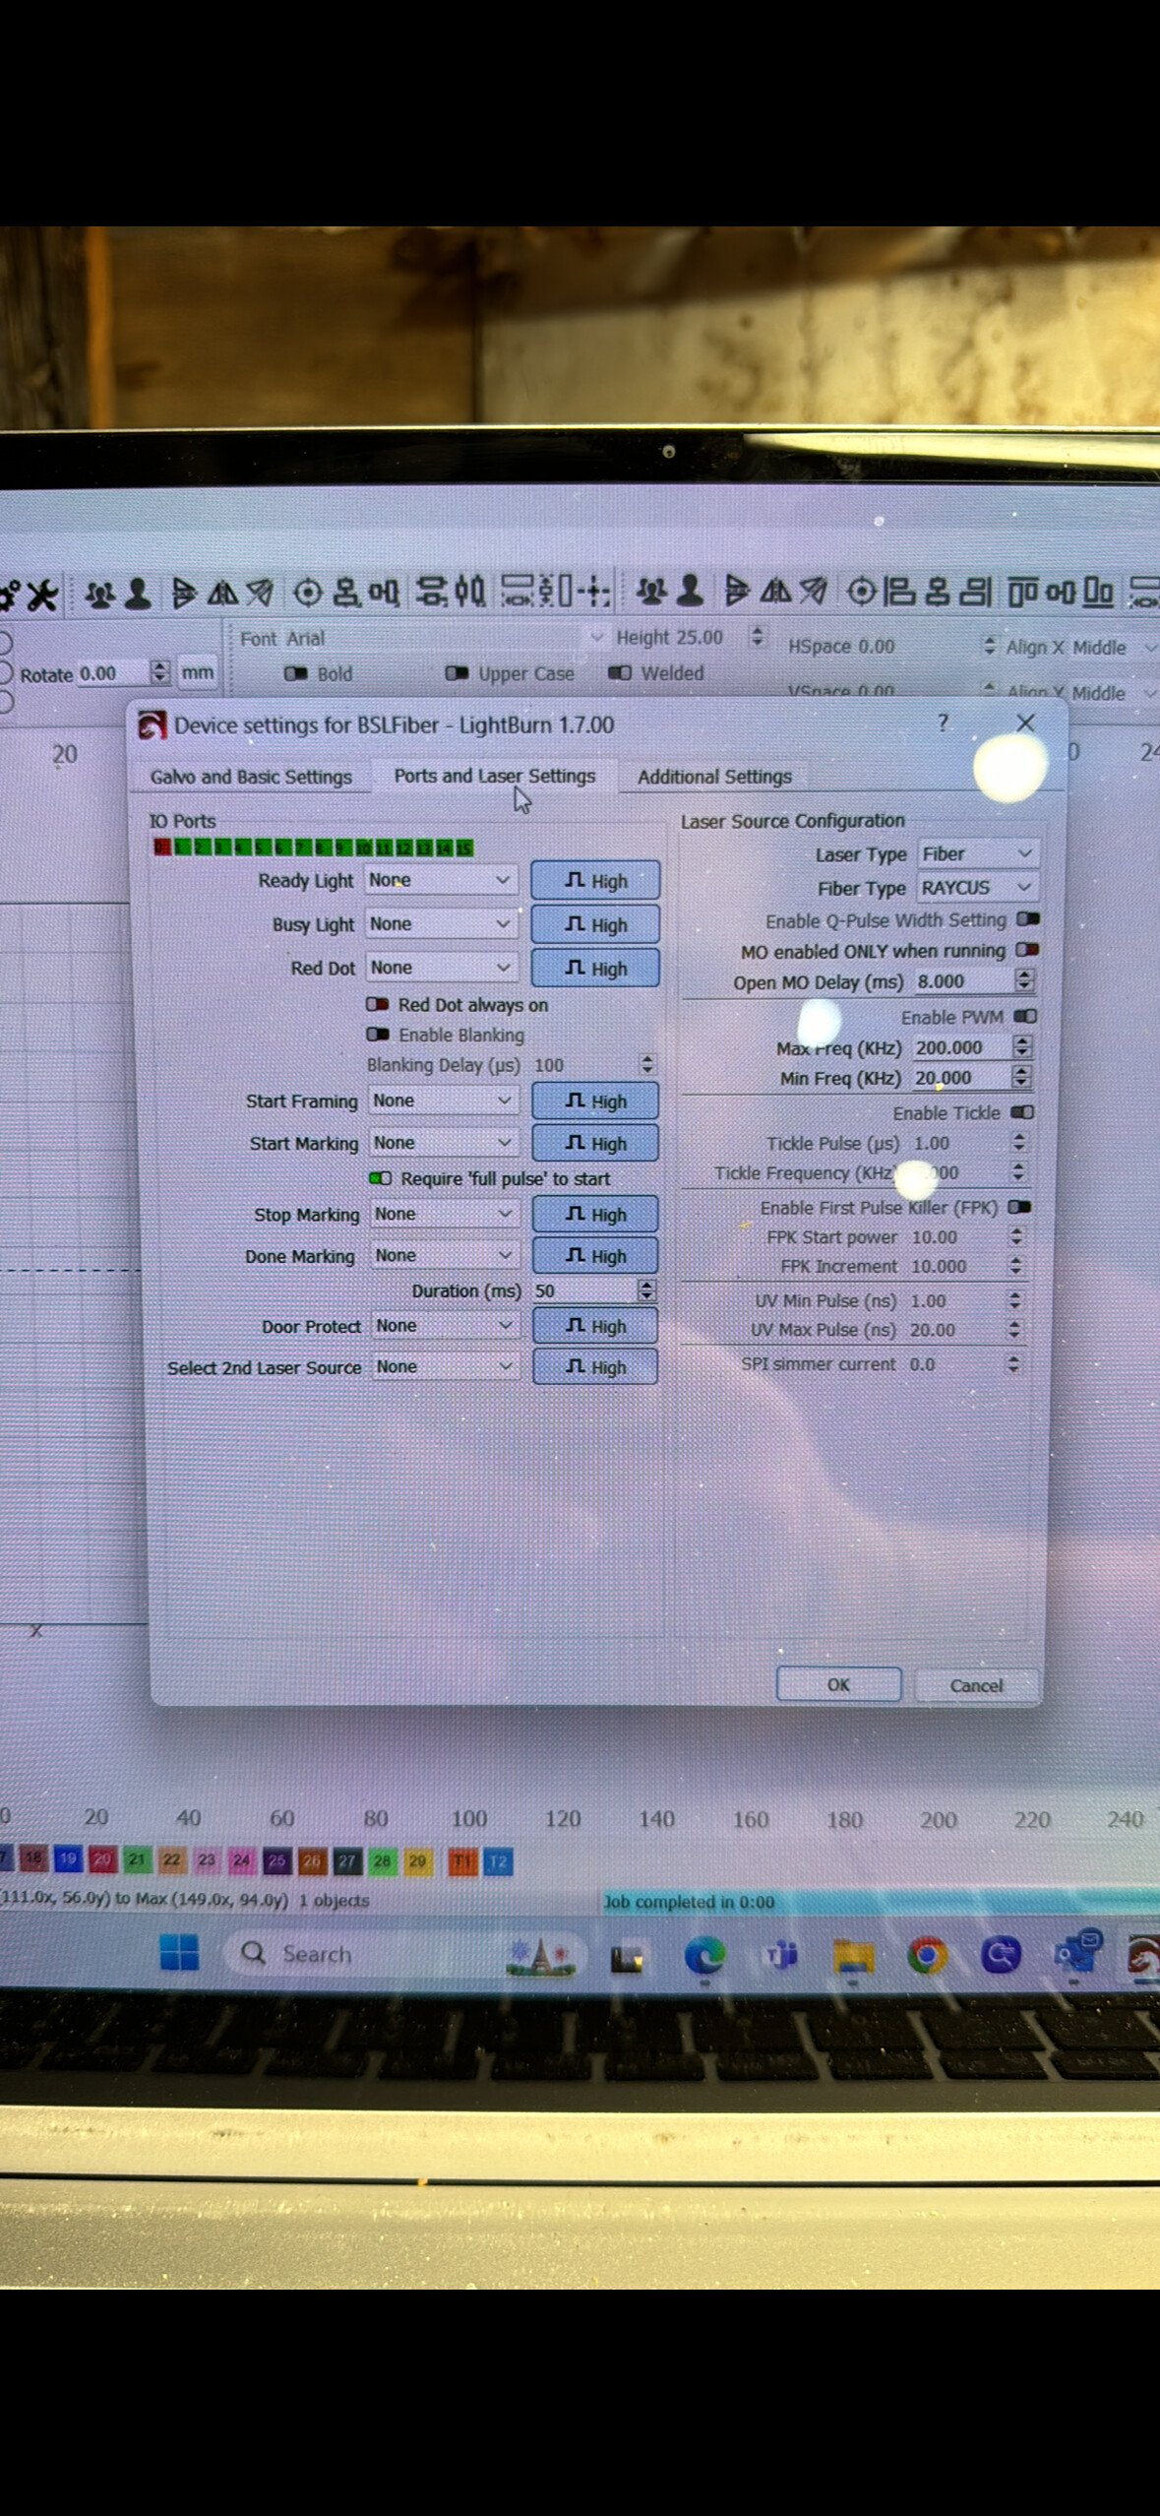Toggle MO enabled ONLY when running
The height and width of the screenshot is (2516, 1160).
pyautogui.click(x=1027, y=950)
